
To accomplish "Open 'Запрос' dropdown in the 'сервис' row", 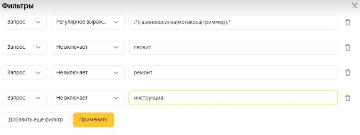I will click(24, 47).
